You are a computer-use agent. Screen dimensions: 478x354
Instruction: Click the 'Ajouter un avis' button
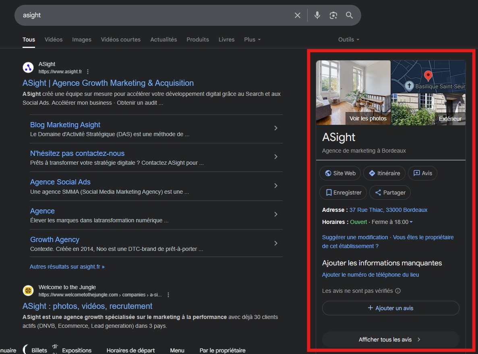391,308
